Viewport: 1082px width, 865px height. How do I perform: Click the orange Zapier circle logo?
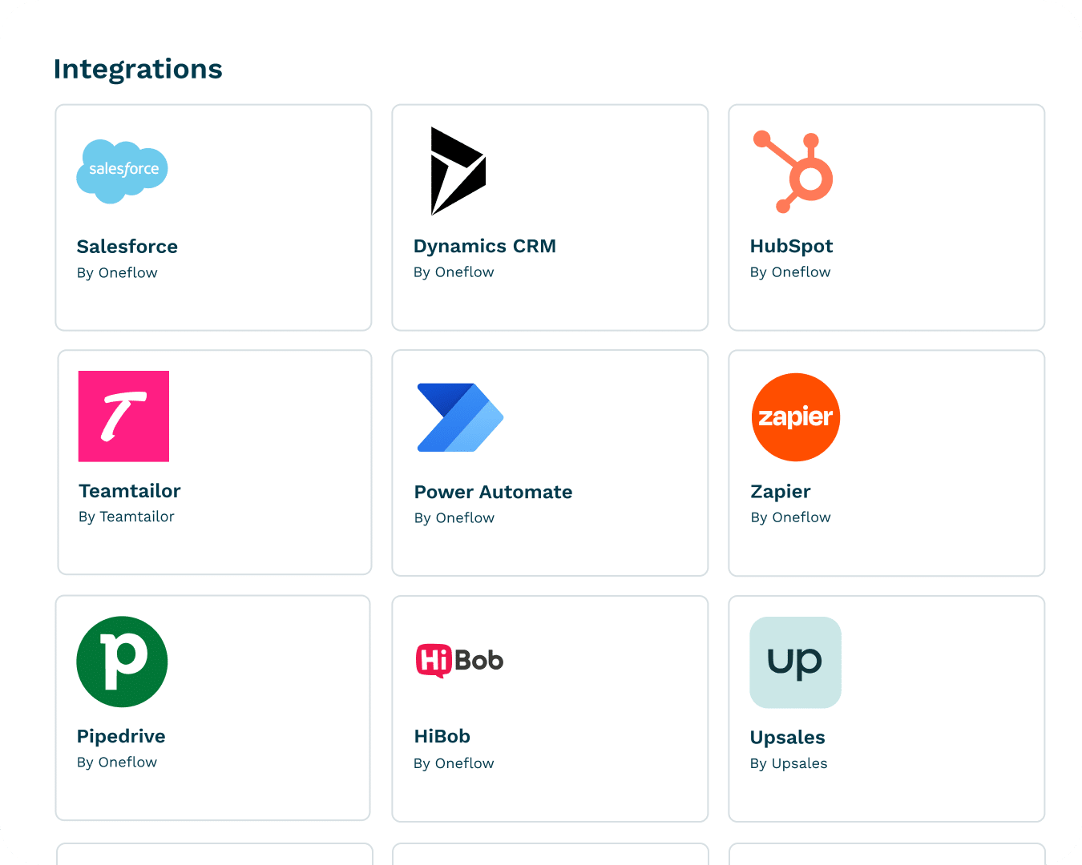(x=795, y=417)
